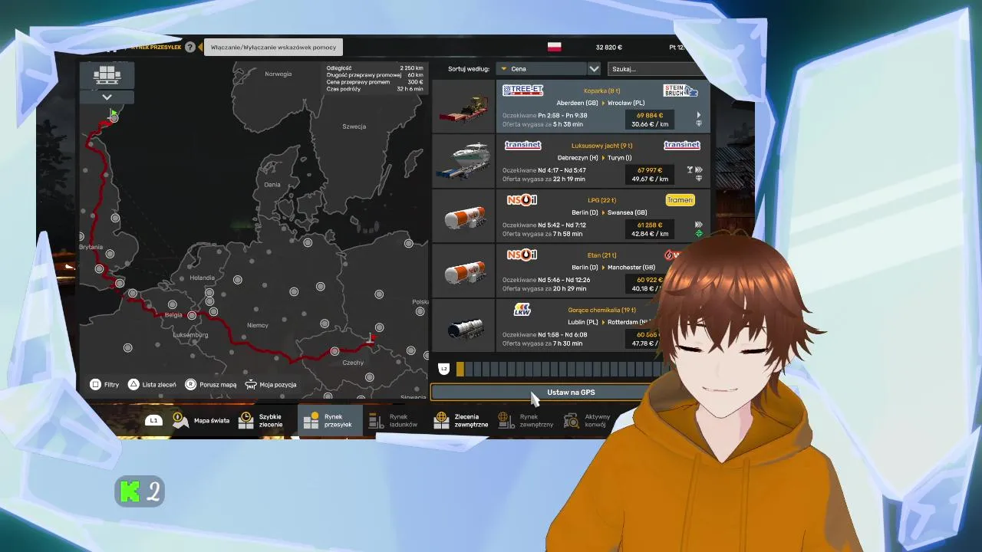Click the L1 bumper button in bottom bar

(153, 420)
